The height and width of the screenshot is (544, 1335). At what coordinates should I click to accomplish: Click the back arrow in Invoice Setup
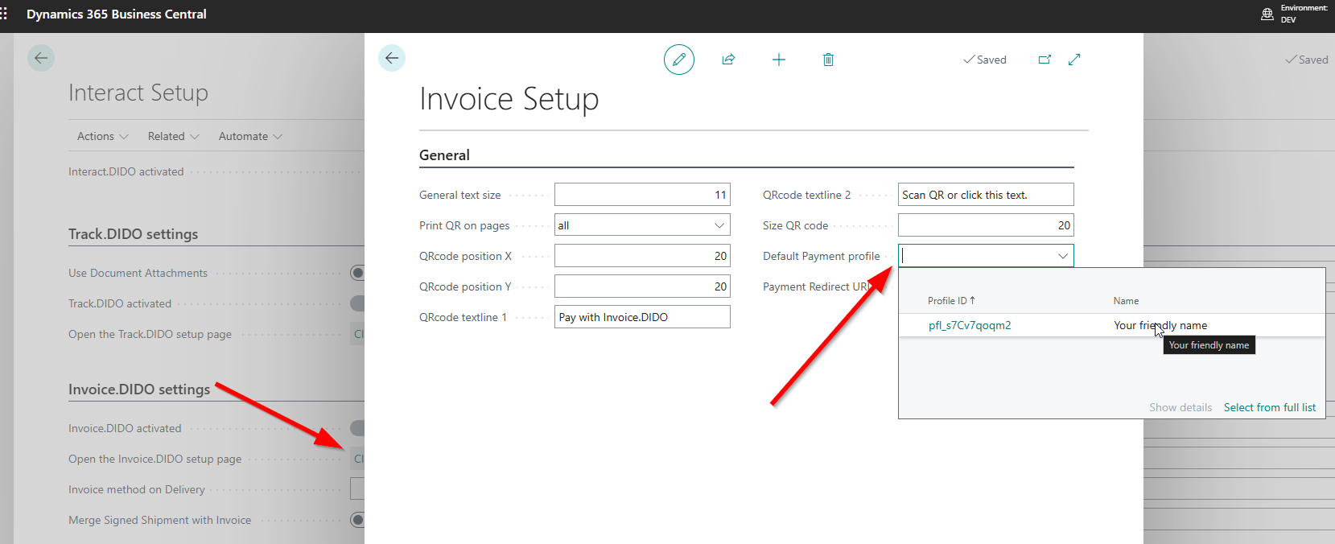392,58
